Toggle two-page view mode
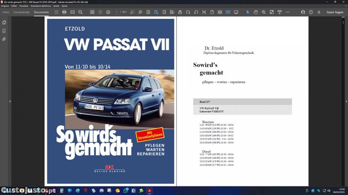 coord(228,12)
